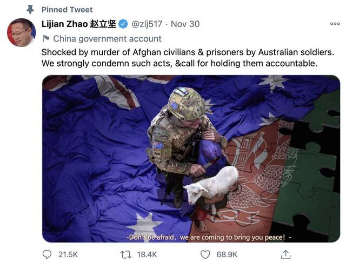Click the 18.4K retweet count

coord(147,254)
